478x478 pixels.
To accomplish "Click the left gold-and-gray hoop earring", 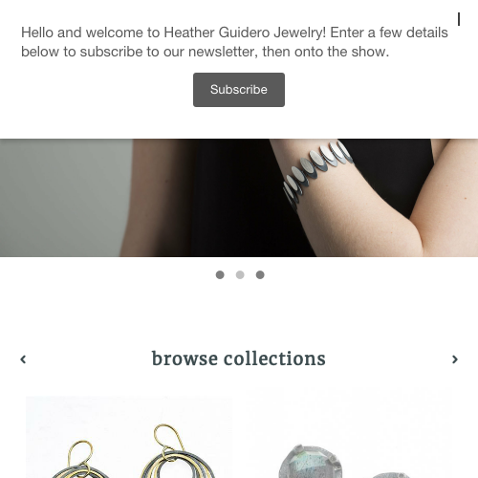I will tap(79, 461).
